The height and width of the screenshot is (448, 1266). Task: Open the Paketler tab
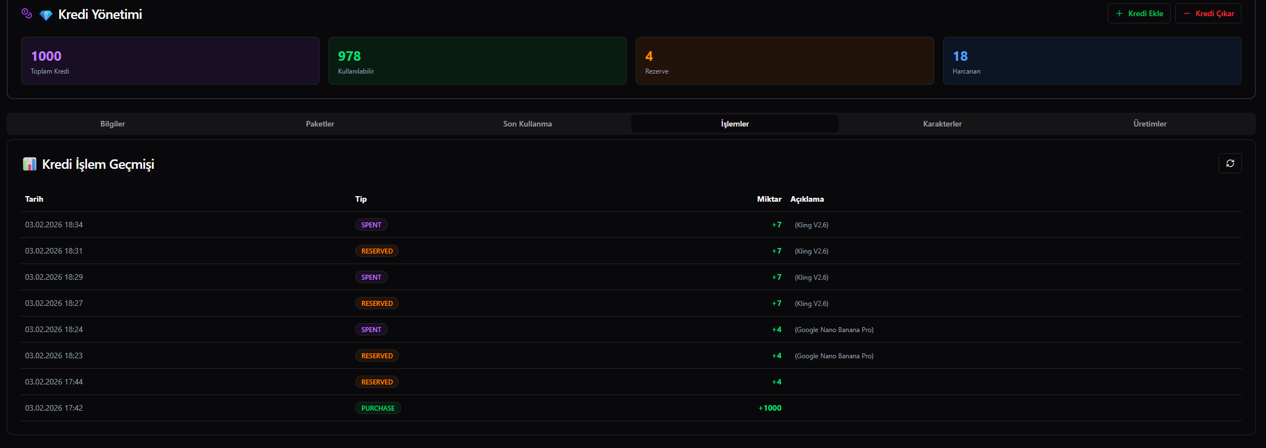tap(320, 124)
